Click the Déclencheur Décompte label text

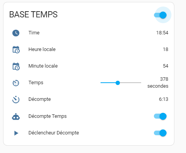click(x=54, y=133)
